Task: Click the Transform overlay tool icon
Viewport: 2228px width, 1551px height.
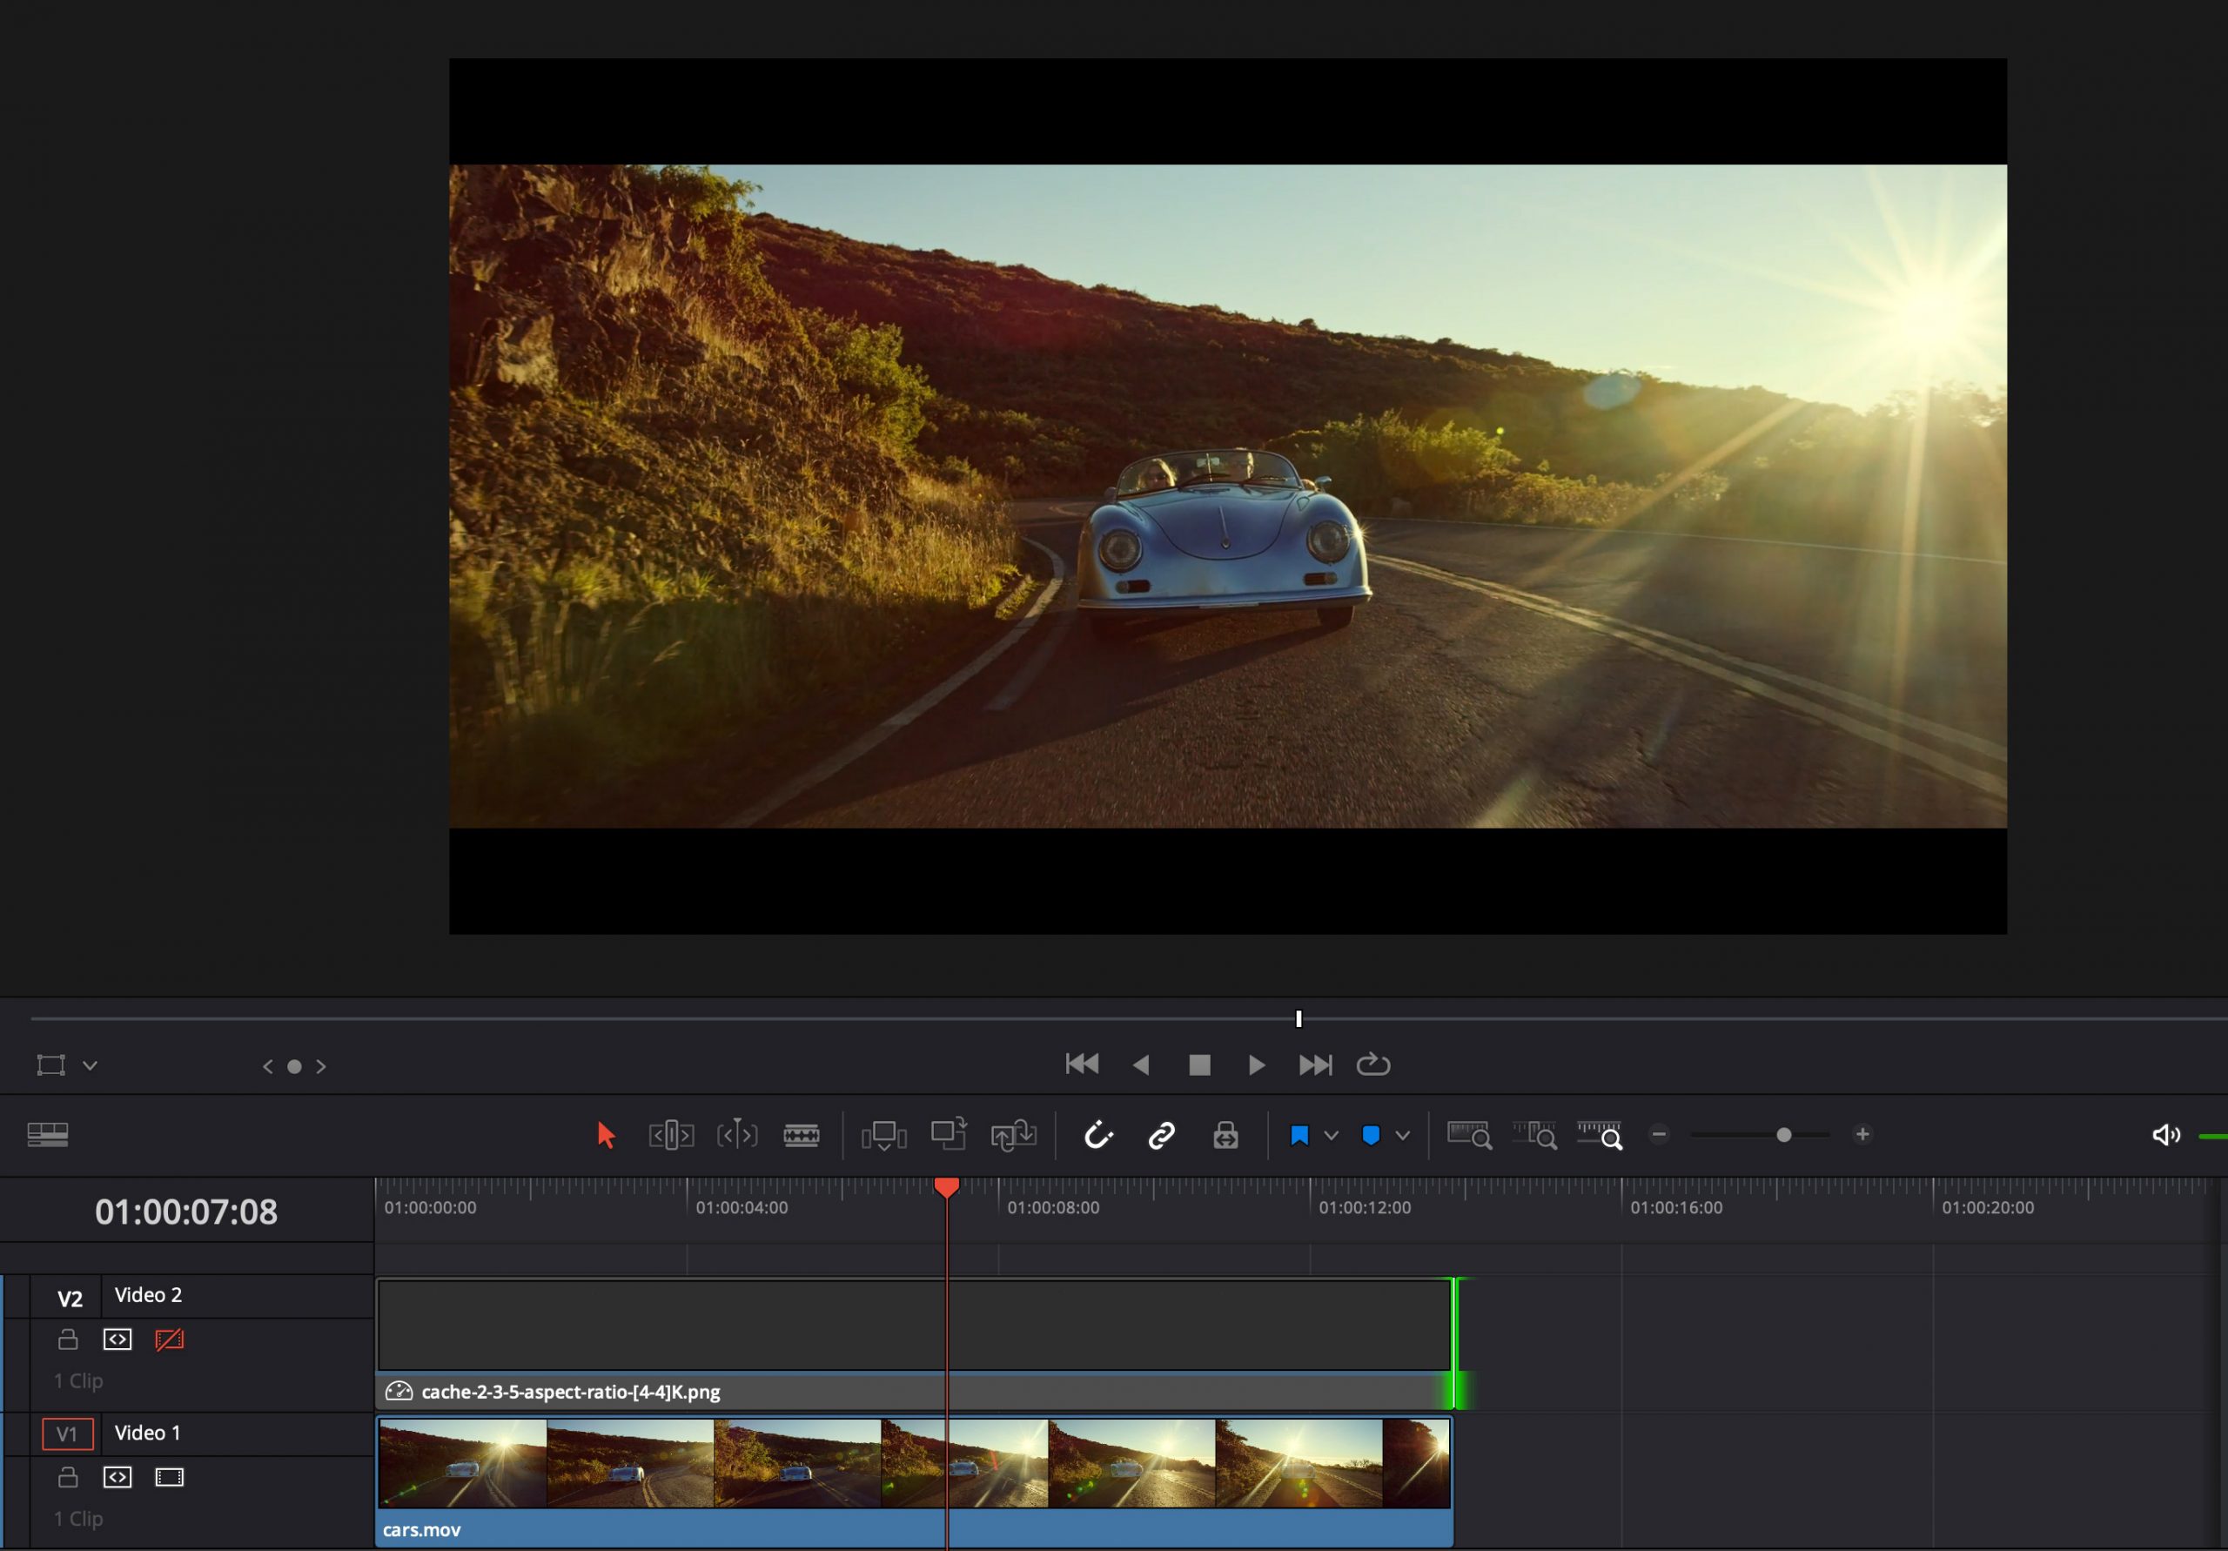Action: (x=50, y=1065)
